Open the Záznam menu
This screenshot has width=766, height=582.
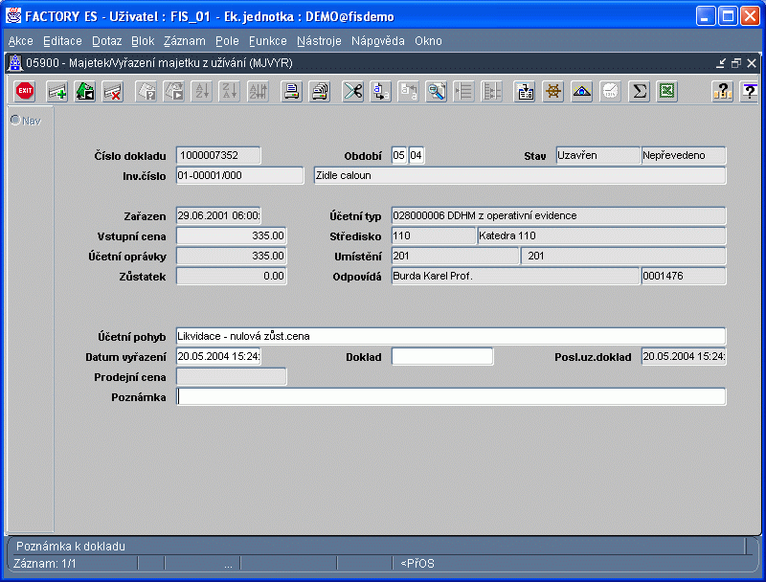point(185,41)
